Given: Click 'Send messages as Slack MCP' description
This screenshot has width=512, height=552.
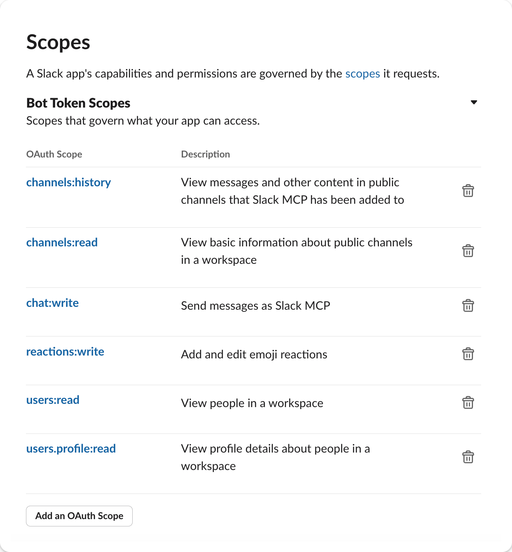Looking at the screenshot, I should (x=255, y=306).
